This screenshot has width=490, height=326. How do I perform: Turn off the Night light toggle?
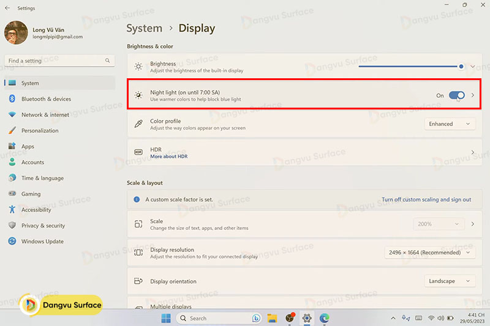pyautogui.click(x=456, y=95)
